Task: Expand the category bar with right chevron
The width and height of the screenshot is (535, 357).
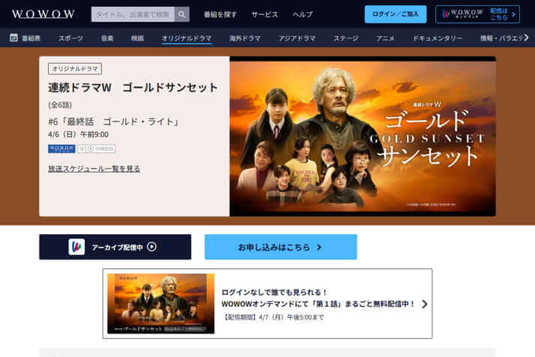Action: (527, 37)
